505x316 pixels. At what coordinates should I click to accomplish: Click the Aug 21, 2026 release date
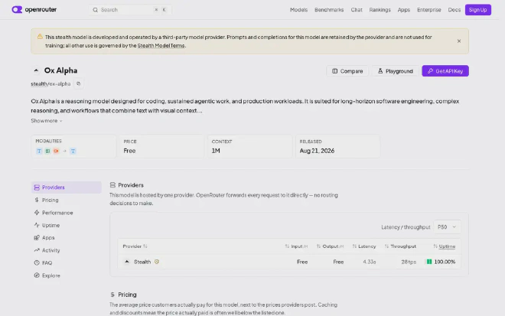point(317,151)
